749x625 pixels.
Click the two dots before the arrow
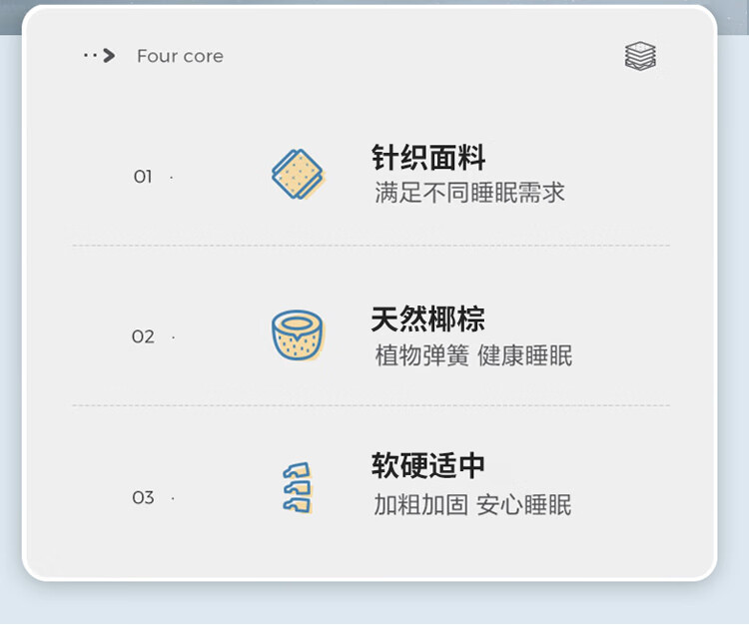(90, 56)
